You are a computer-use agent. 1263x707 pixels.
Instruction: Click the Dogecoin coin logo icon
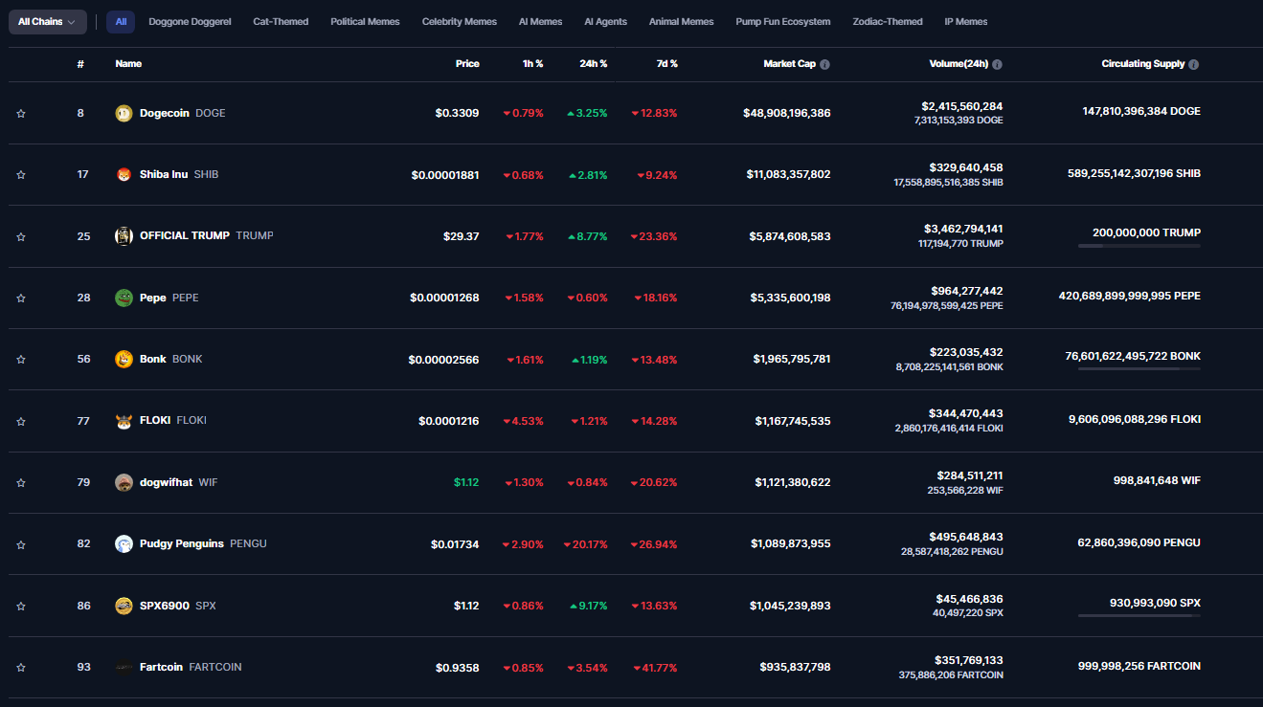[124, 113]
